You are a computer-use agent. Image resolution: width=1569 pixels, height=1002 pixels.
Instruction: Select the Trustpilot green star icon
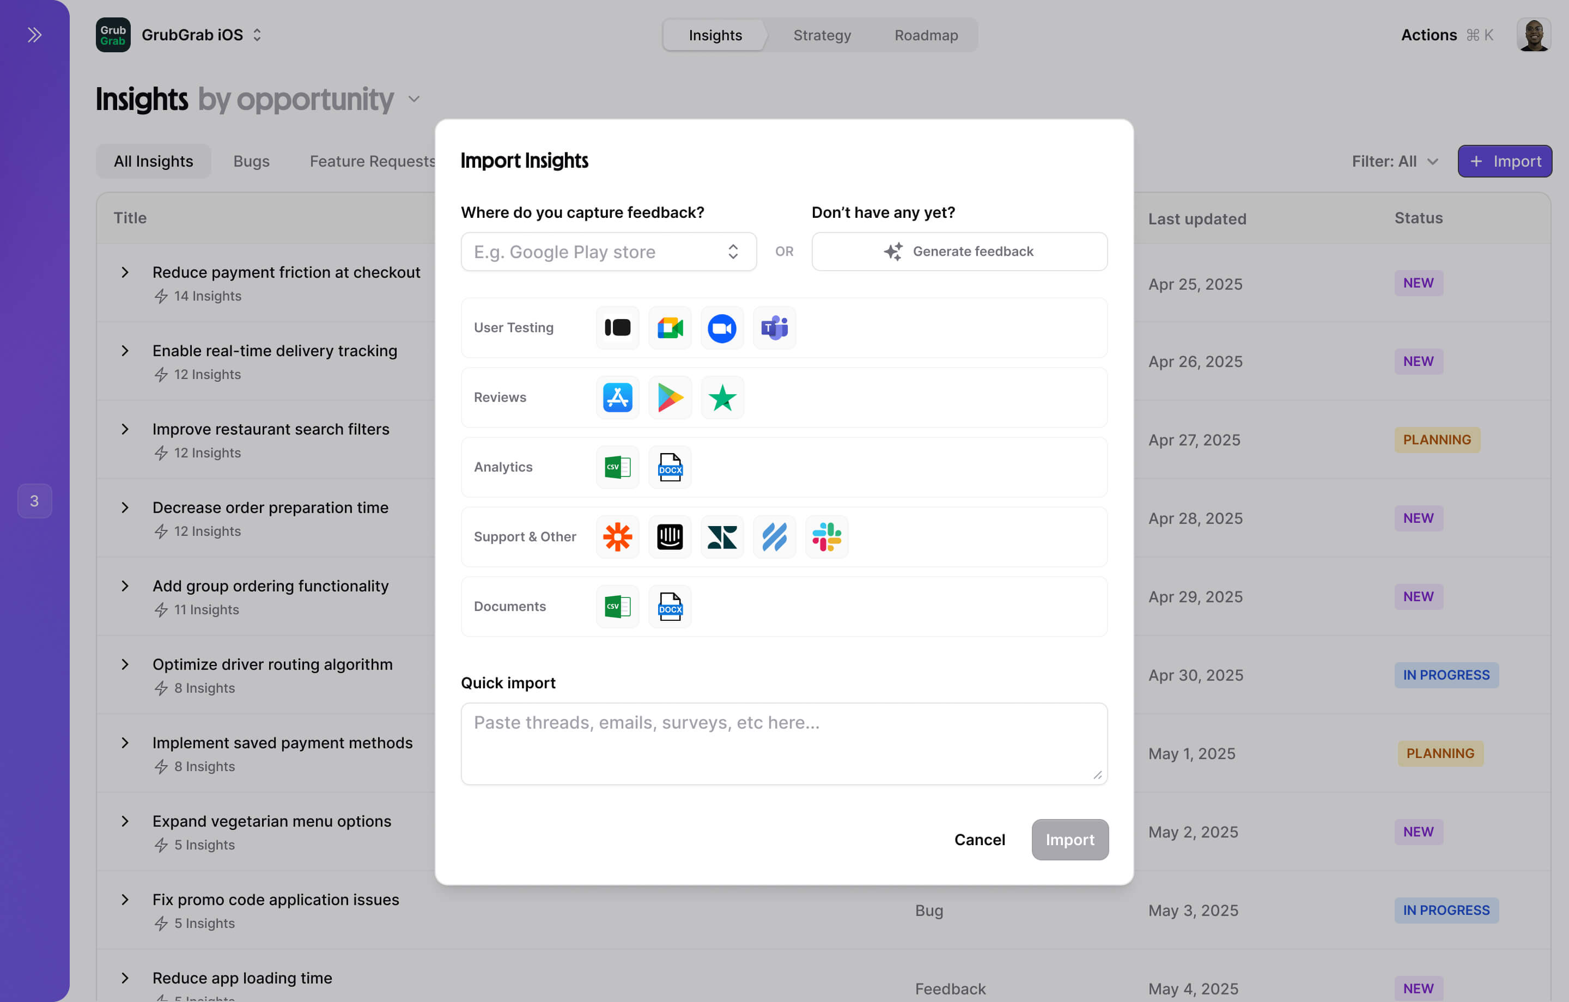pos(722,398)
